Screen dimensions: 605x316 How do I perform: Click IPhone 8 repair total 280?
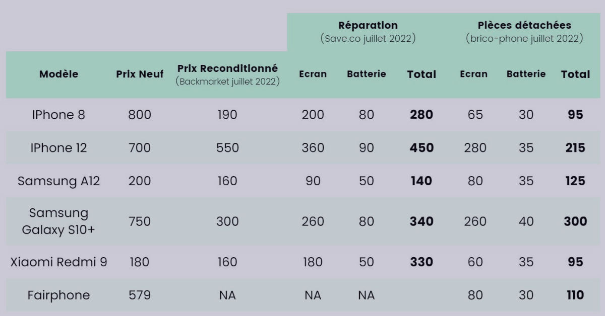[x=421, y=115]
